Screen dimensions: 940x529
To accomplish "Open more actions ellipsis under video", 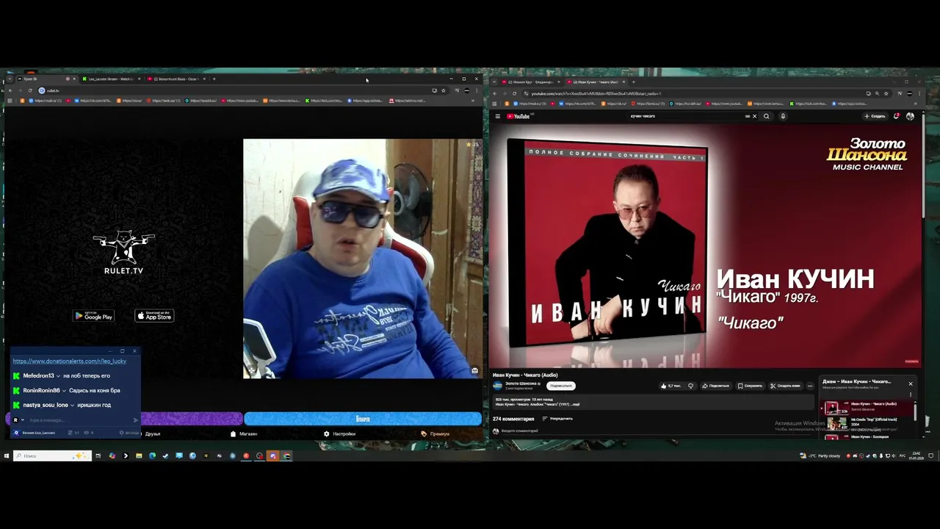I will tap(810, 386).
